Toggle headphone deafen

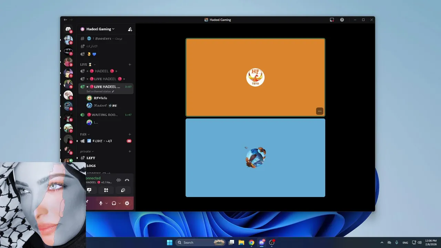(114, 203)
